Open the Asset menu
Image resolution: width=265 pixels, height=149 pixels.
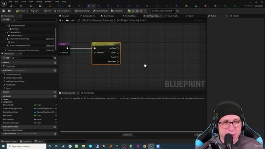pos(24,2)
